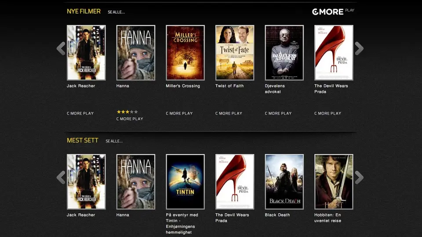
Task: Click the 'NYE FILMER' section heading
Action: [x=84, y=11]
